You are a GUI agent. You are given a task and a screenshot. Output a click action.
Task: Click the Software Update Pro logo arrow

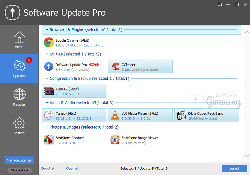pyautogui.click(x=12, y=13)
